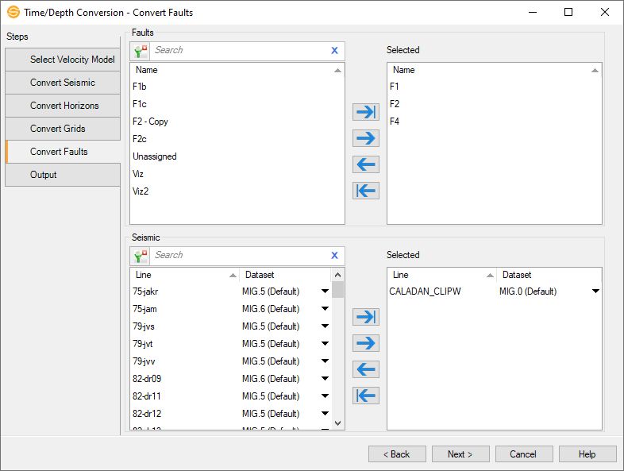Click Dataset column header in available seismic

285,275
